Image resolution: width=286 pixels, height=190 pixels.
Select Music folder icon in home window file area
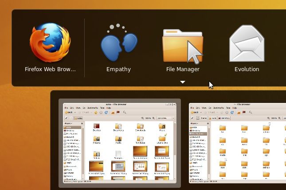pos(162,127)
